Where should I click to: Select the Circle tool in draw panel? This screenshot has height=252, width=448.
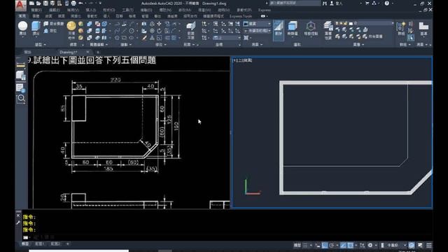click(x=132, y=31)
